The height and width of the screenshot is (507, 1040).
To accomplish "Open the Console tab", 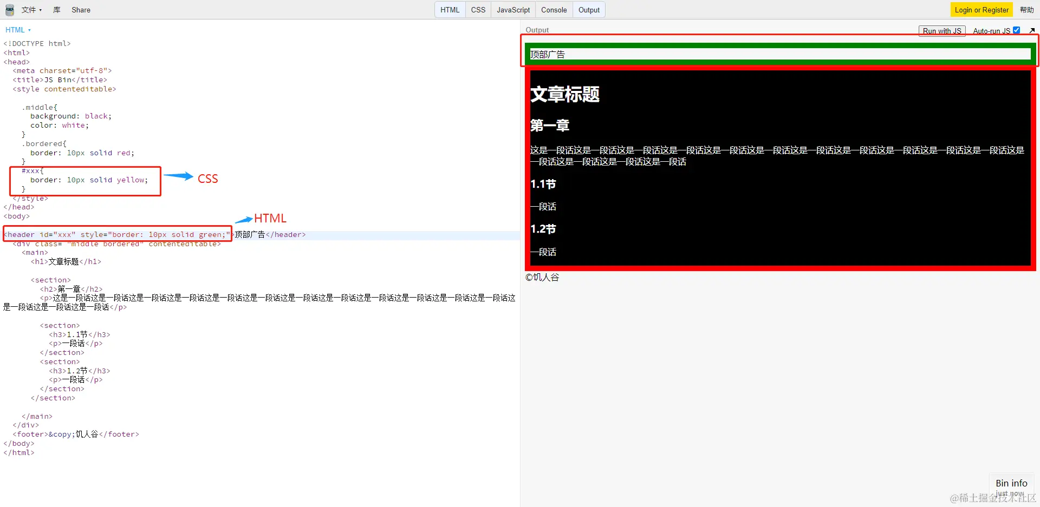I will (554, 10).
